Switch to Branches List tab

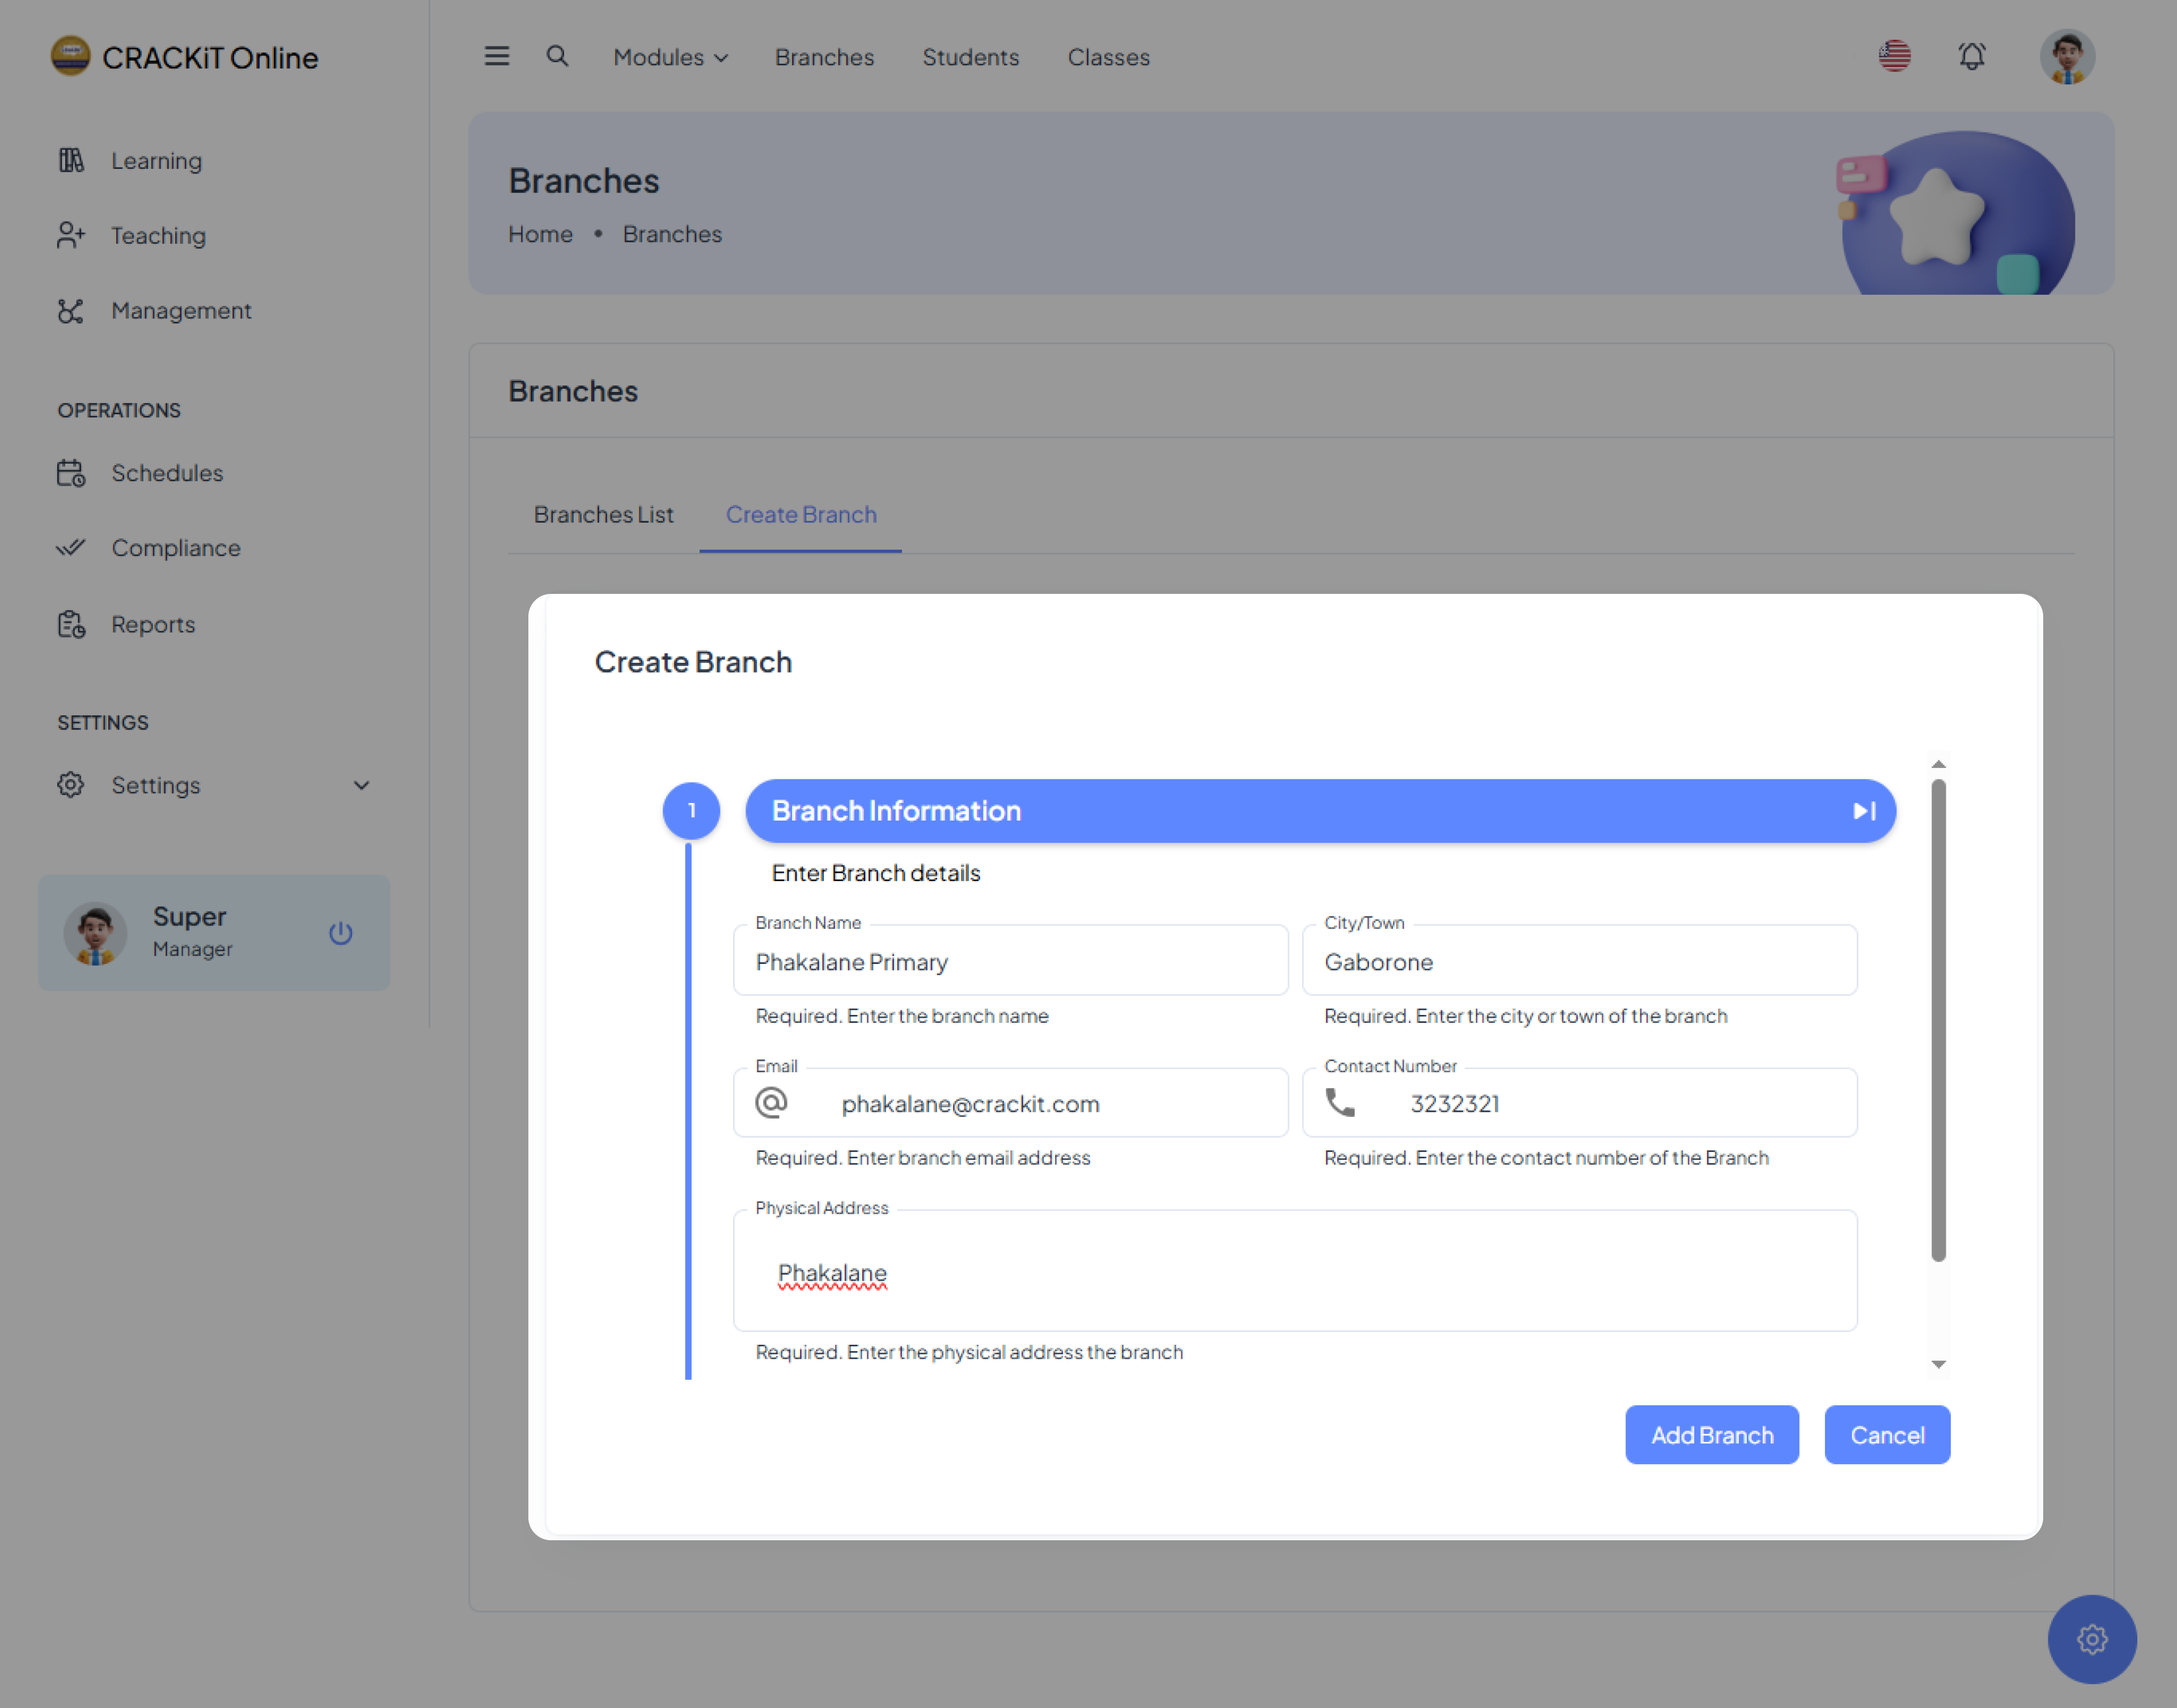click(x=603, y=514)
